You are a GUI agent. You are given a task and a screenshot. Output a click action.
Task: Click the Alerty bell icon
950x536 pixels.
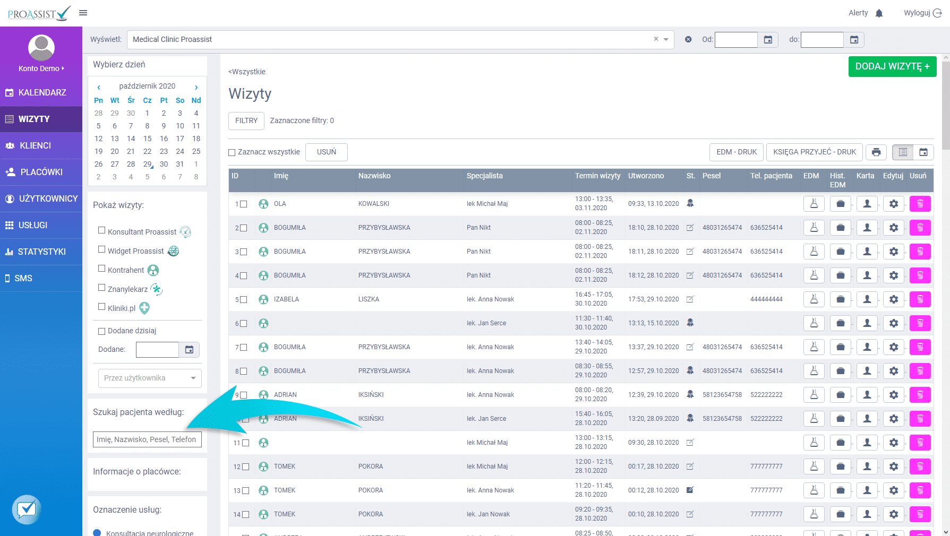point(879,13)
